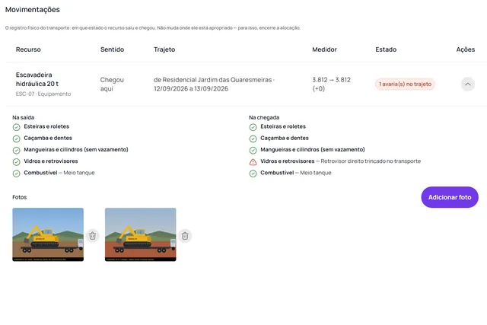
Task: Collapse the Escavadeira hidráulica row chevron
Action: (x=468, y=84)
